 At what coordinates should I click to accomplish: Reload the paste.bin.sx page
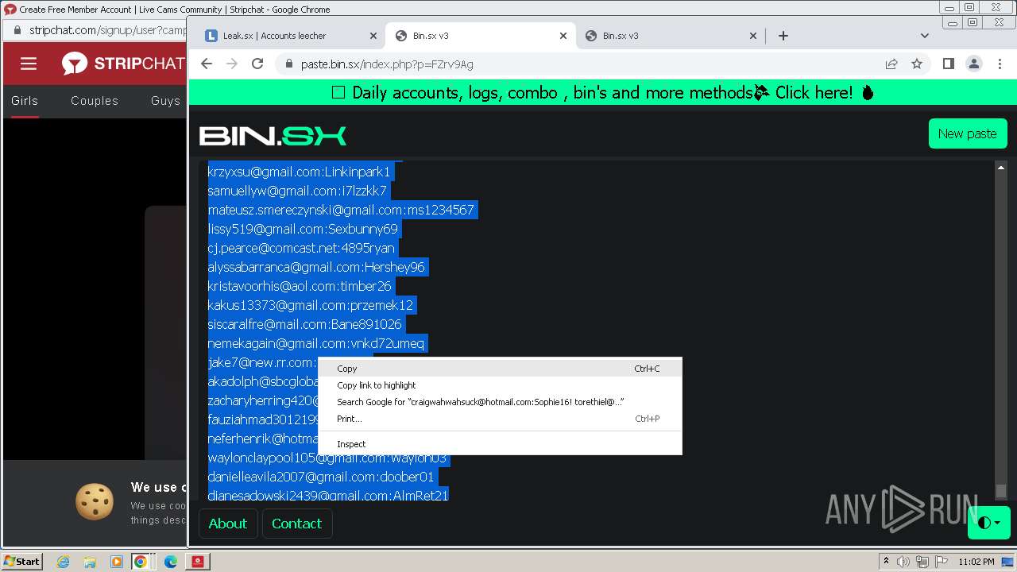[257, 64]
